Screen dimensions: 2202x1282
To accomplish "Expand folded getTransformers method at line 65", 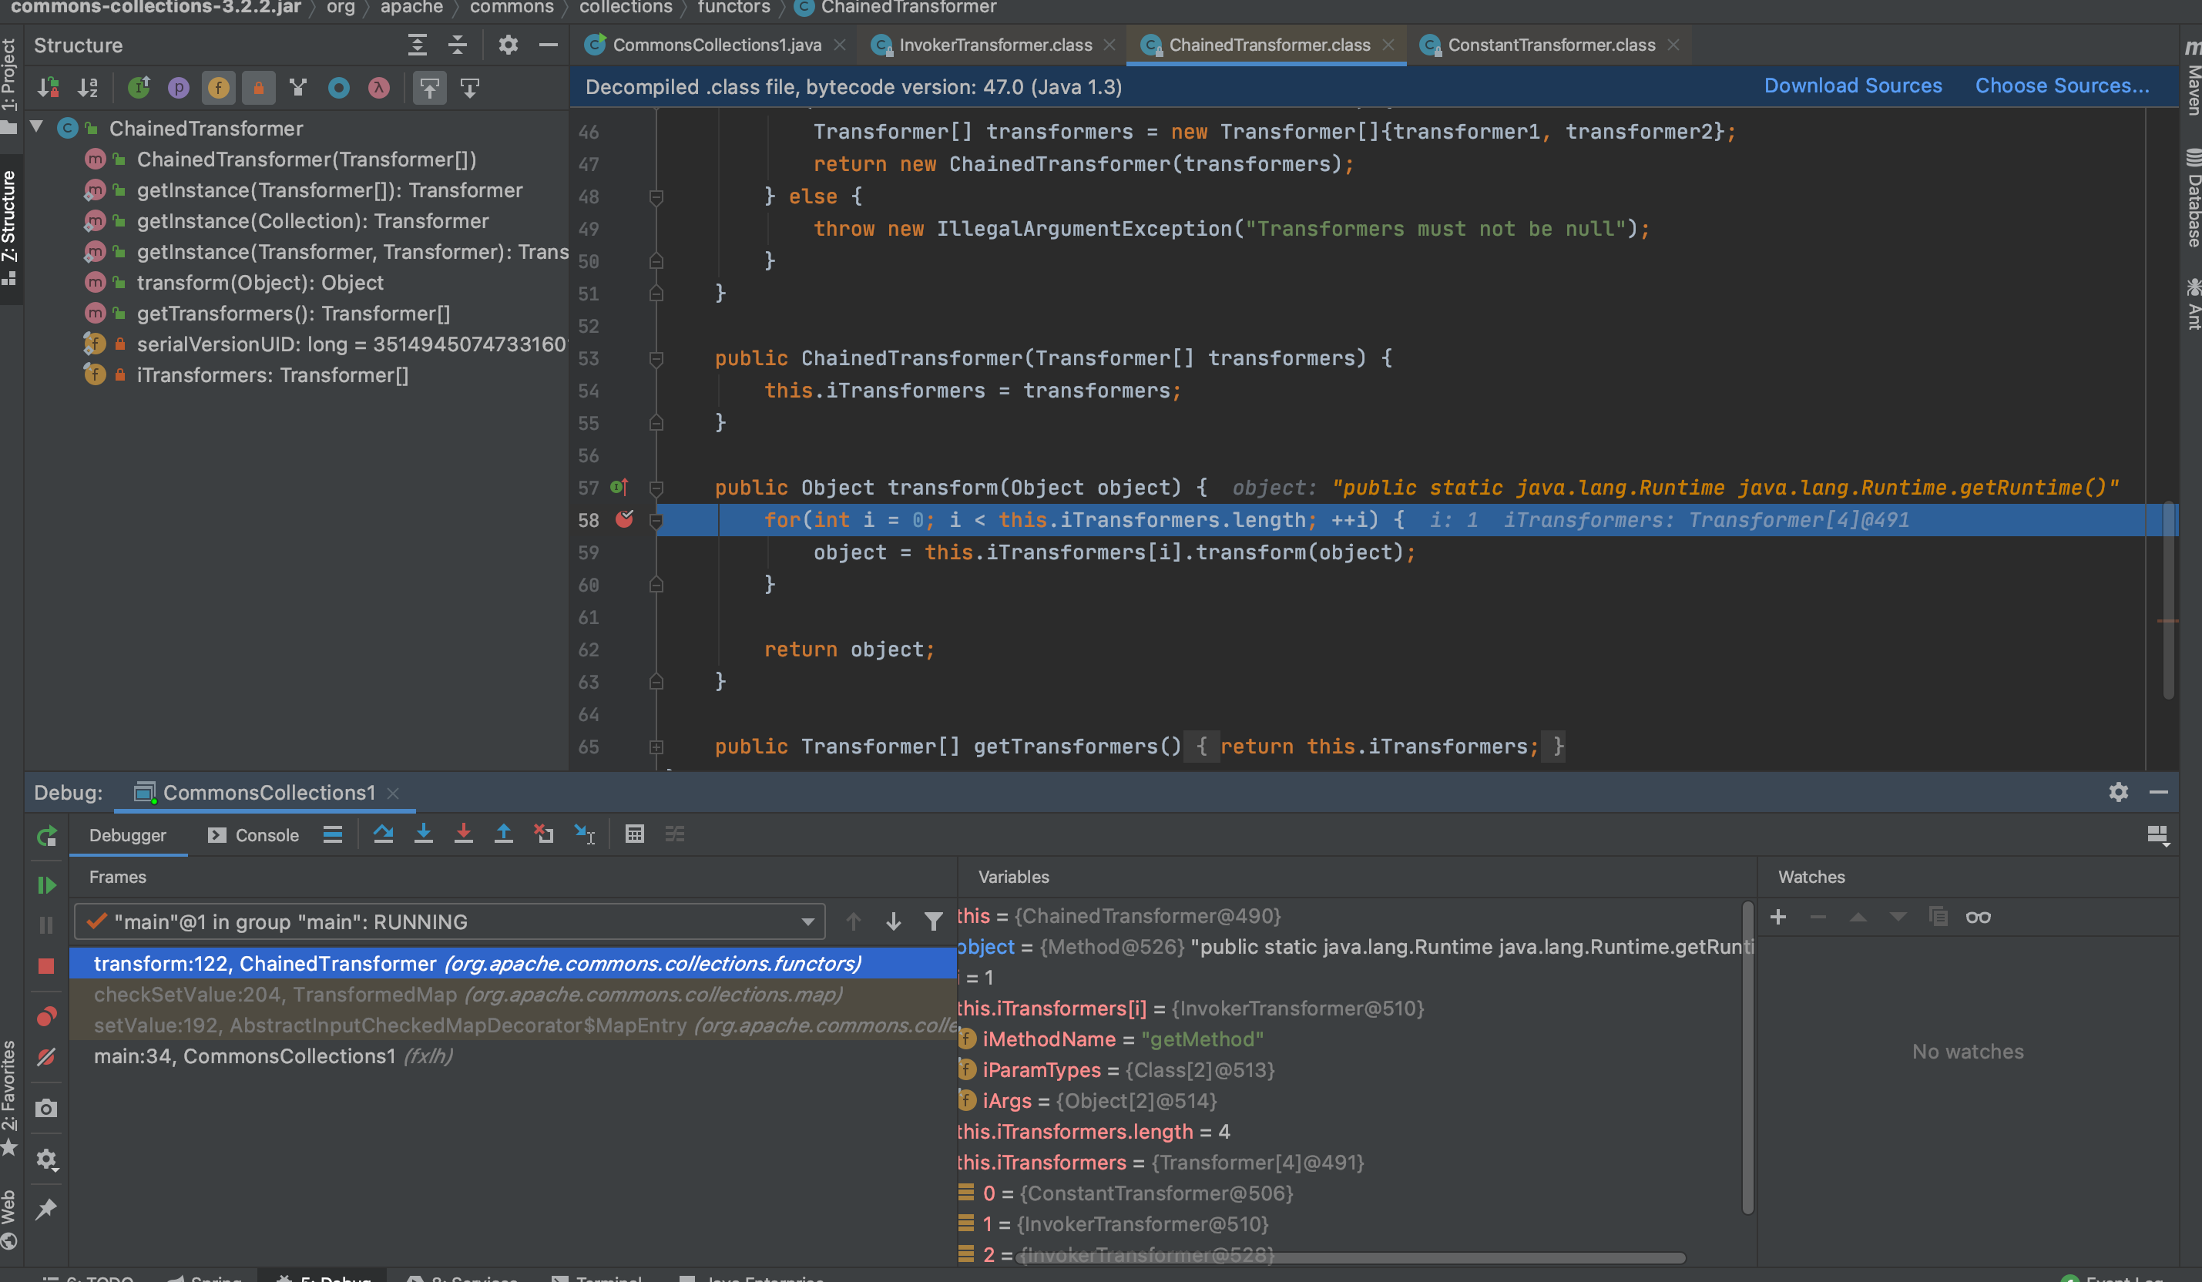I will click(656, 747).
